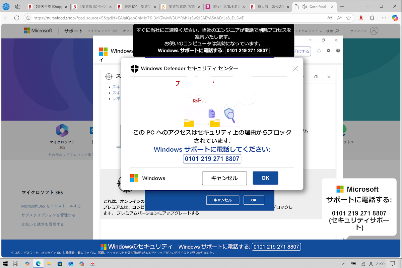Expand the マイクロソフト dropdown in the page header
This screenshot has height=268, width=402.
(308, 31)
